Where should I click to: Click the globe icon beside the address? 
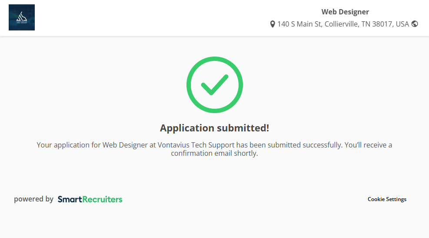coord(415,24)
